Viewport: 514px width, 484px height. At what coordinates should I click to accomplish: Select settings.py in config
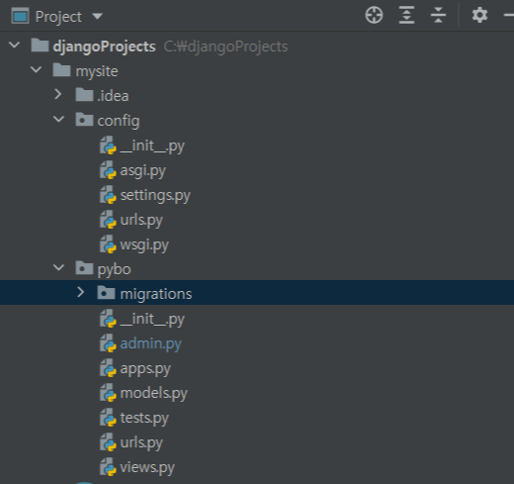coord(155,195)
